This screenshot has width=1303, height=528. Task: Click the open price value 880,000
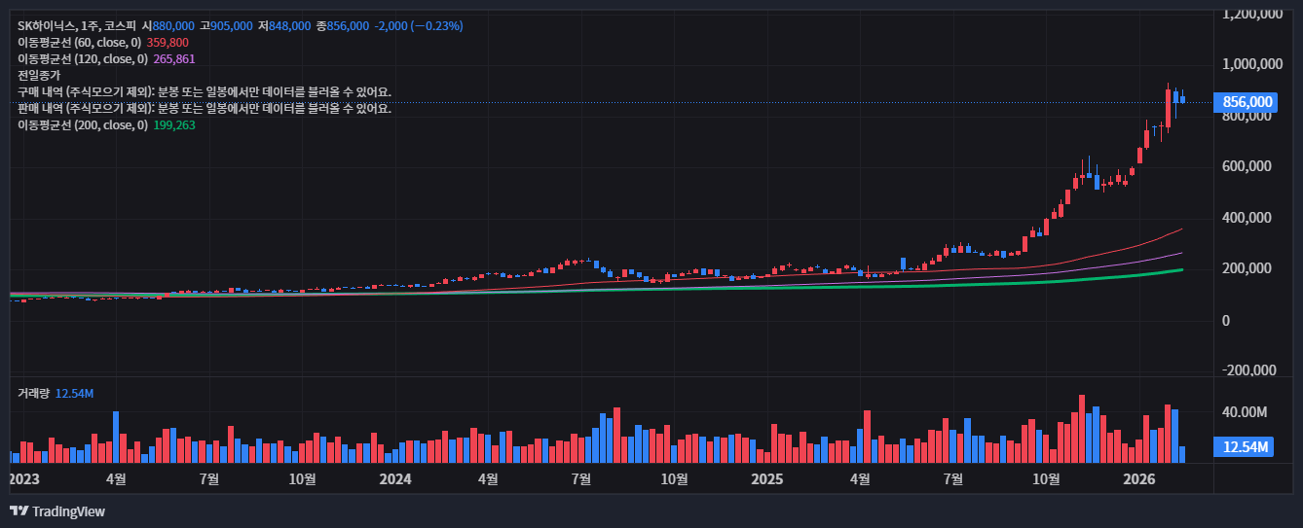pyautogui.click(x=174, y=25)
